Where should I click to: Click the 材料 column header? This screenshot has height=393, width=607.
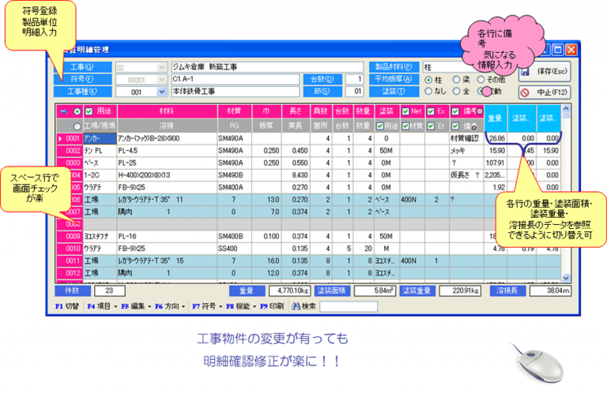[x=168, y=111]
